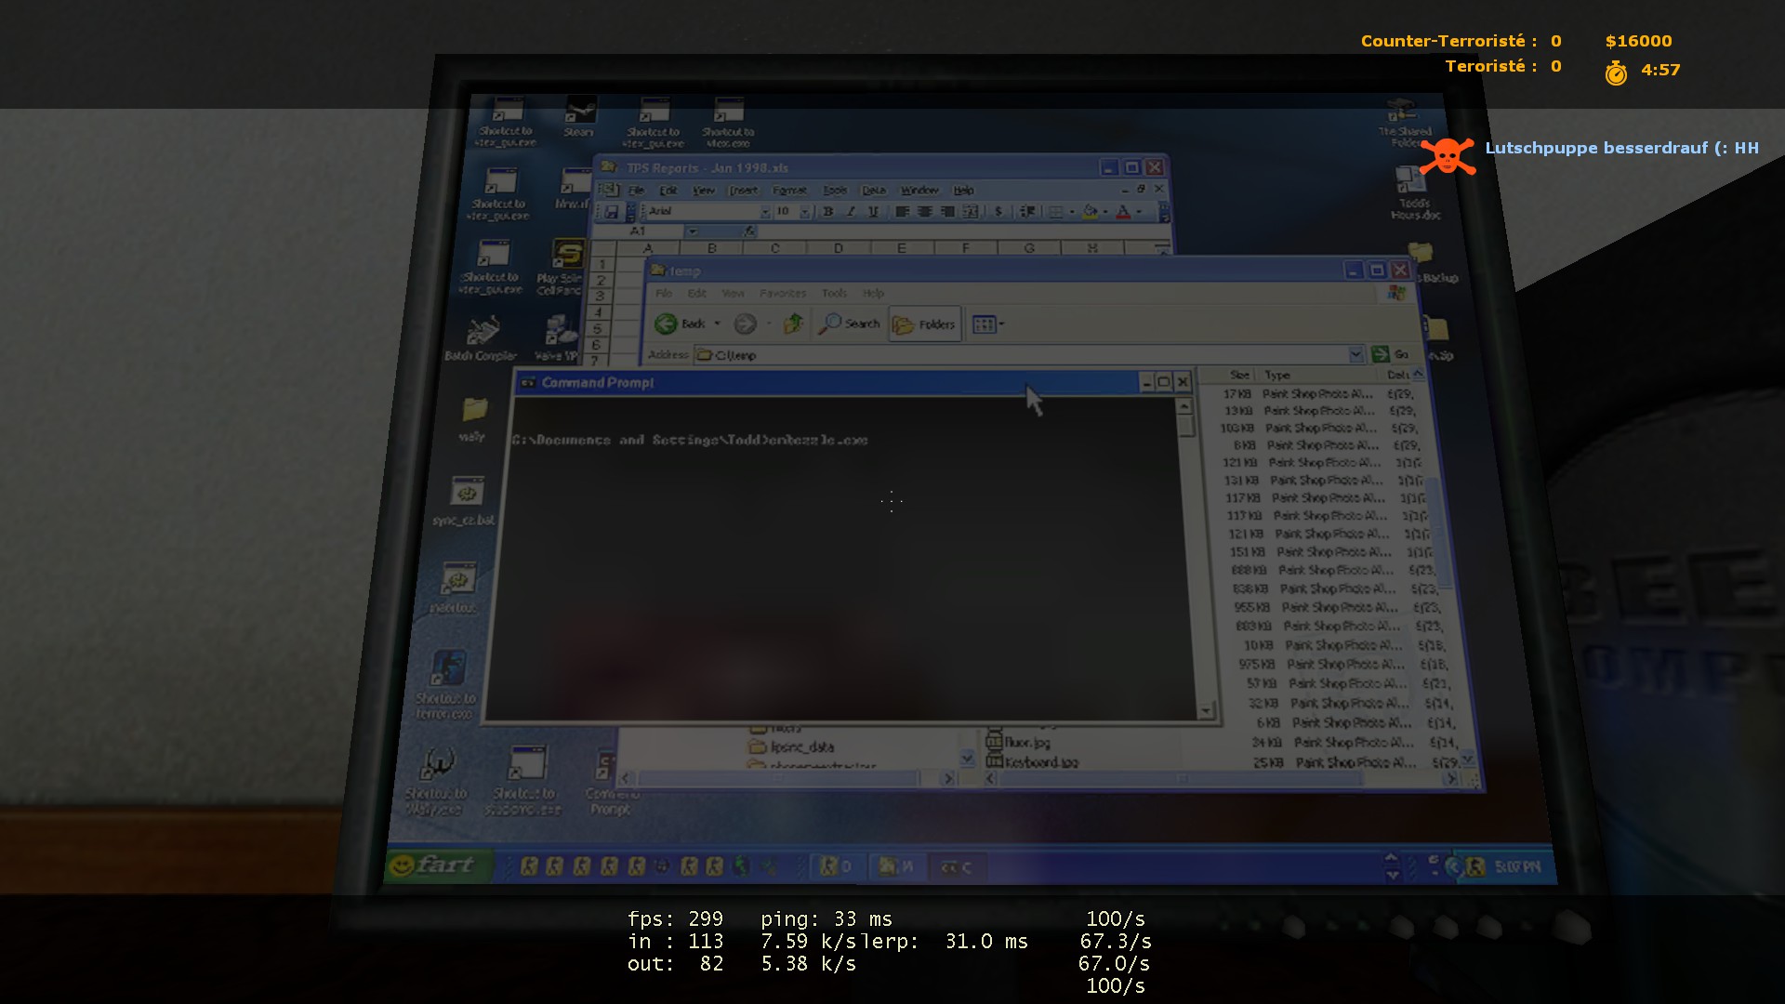Open File menu in Excel window

[x=636, y=191]
